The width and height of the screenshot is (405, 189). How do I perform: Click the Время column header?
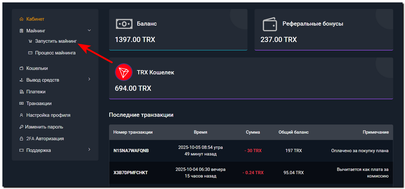[x=200, y=132]
